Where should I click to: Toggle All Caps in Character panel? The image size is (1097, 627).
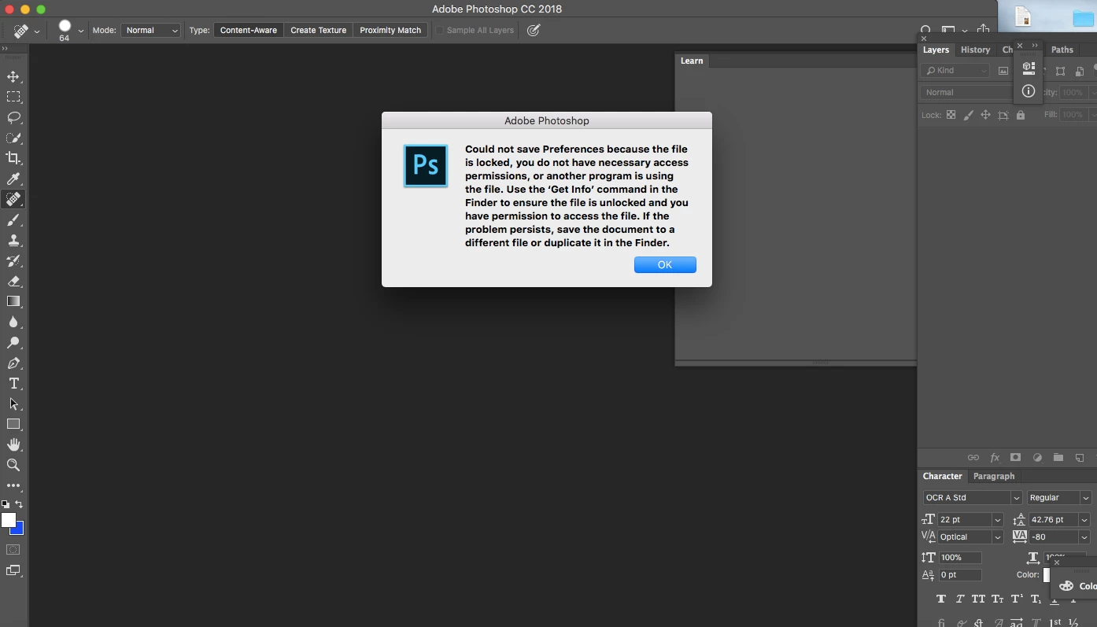[978, 599]
